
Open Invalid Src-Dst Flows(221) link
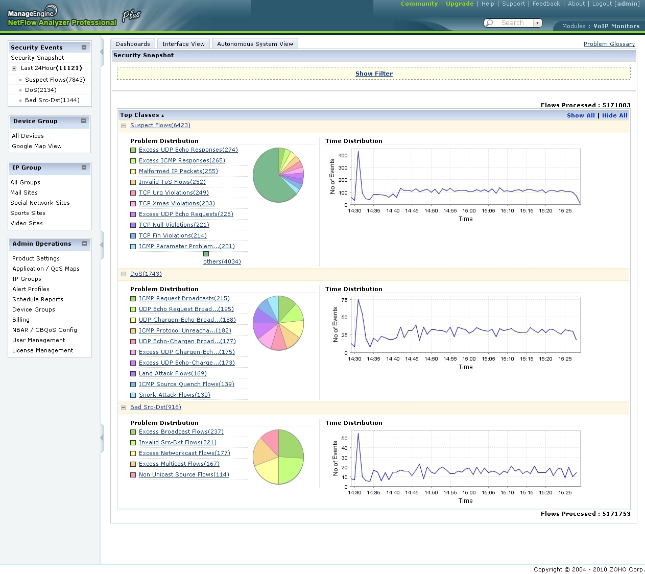(178, 442)
